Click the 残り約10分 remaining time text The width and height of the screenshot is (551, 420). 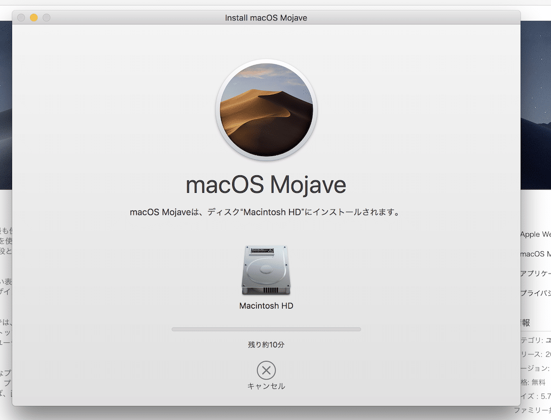[x=266, y=345]
